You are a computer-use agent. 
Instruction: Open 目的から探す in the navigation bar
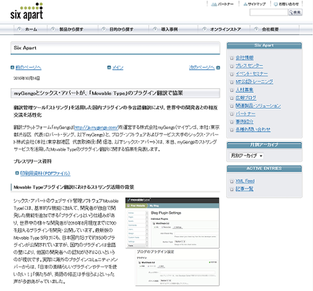point(121,29)
